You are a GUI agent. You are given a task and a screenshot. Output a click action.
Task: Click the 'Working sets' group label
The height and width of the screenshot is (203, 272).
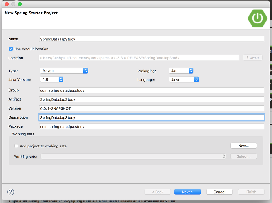pyautogui.click(x=23, y=134)
